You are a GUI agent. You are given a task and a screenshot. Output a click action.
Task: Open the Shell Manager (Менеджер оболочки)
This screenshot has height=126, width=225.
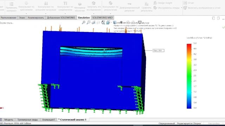click(x=80, y=7)
